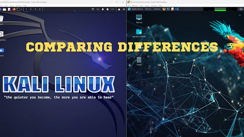Expand the terminal dropdown arrow in Kali panel
This screenshot has height=137, width=244.
tap(21, 9)
